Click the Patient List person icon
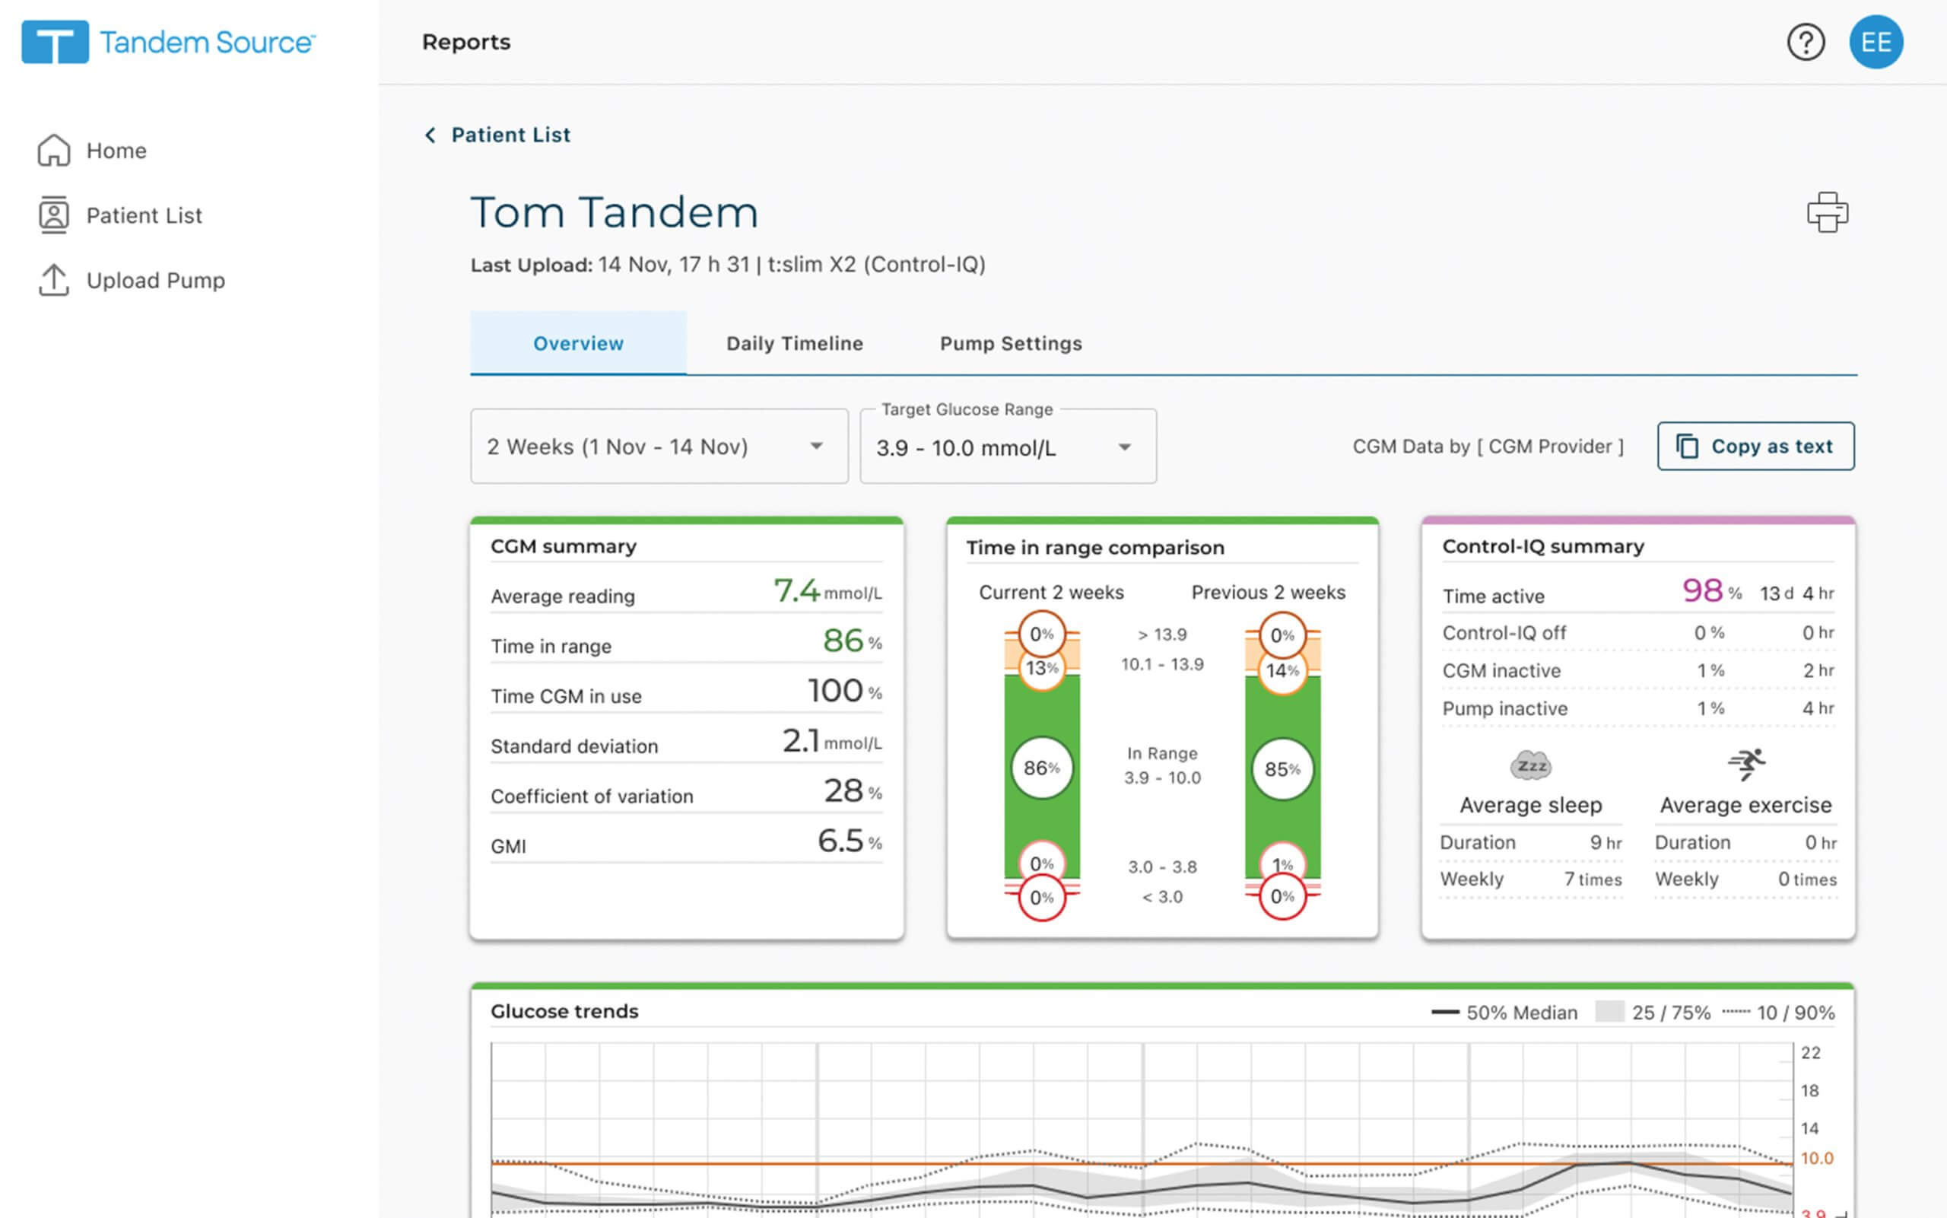1947x1218 pixels. click(54, 215)
